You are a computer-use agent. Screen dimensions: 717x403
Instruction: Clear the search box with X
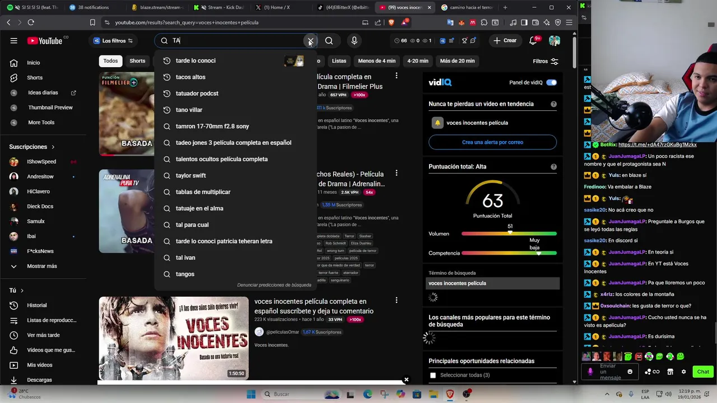[x=310, y=41]
